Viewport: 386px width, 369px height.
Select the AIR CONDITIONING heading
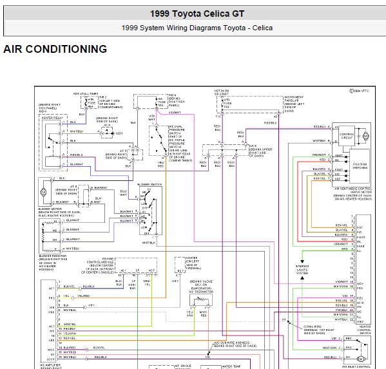pyautogui.click(x=55, y=49)
